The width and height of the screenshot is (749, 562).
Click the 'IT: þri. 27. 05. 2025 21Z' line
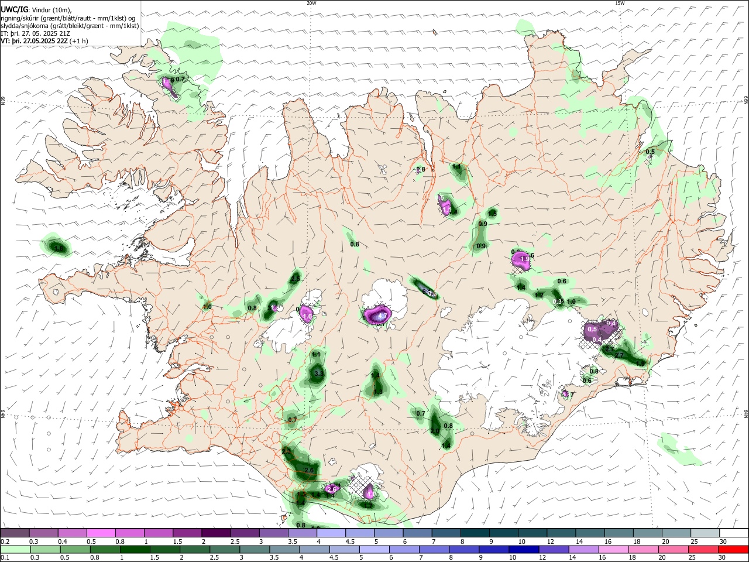(36, 33)
